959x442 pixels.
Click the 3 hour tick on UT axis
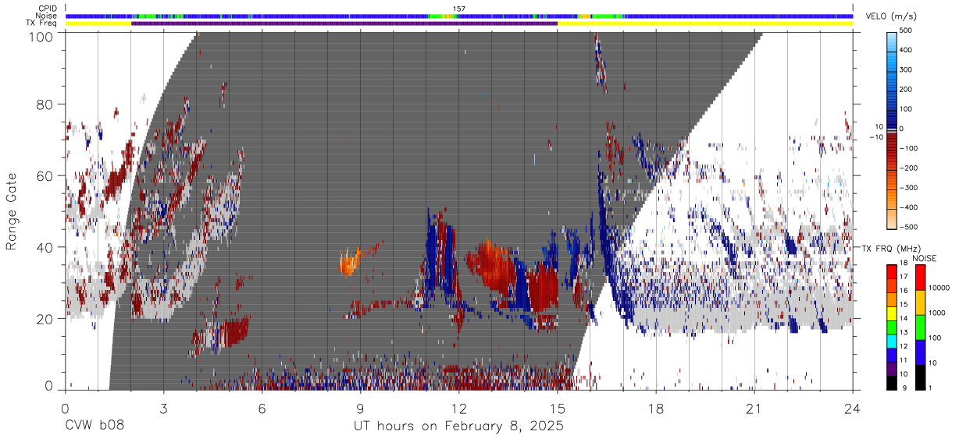tap(163, 409)
